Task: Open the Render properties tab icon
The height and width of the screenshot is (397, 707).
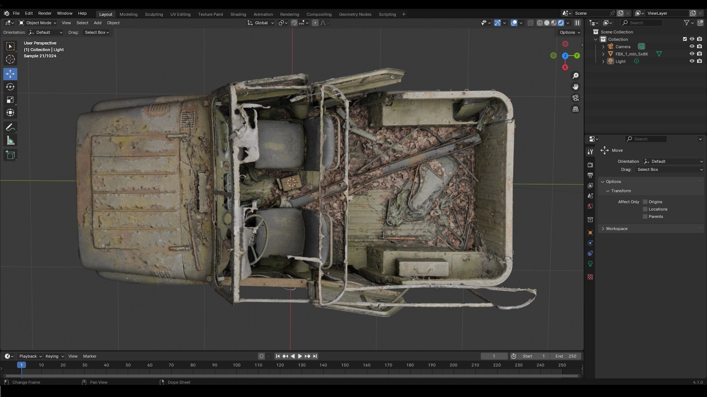Action: tap(590, 165)
